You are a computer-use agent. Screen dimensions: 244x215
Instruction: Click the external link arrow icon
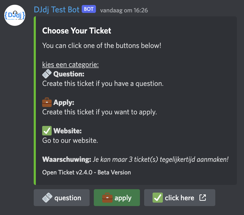pos(203,198)
